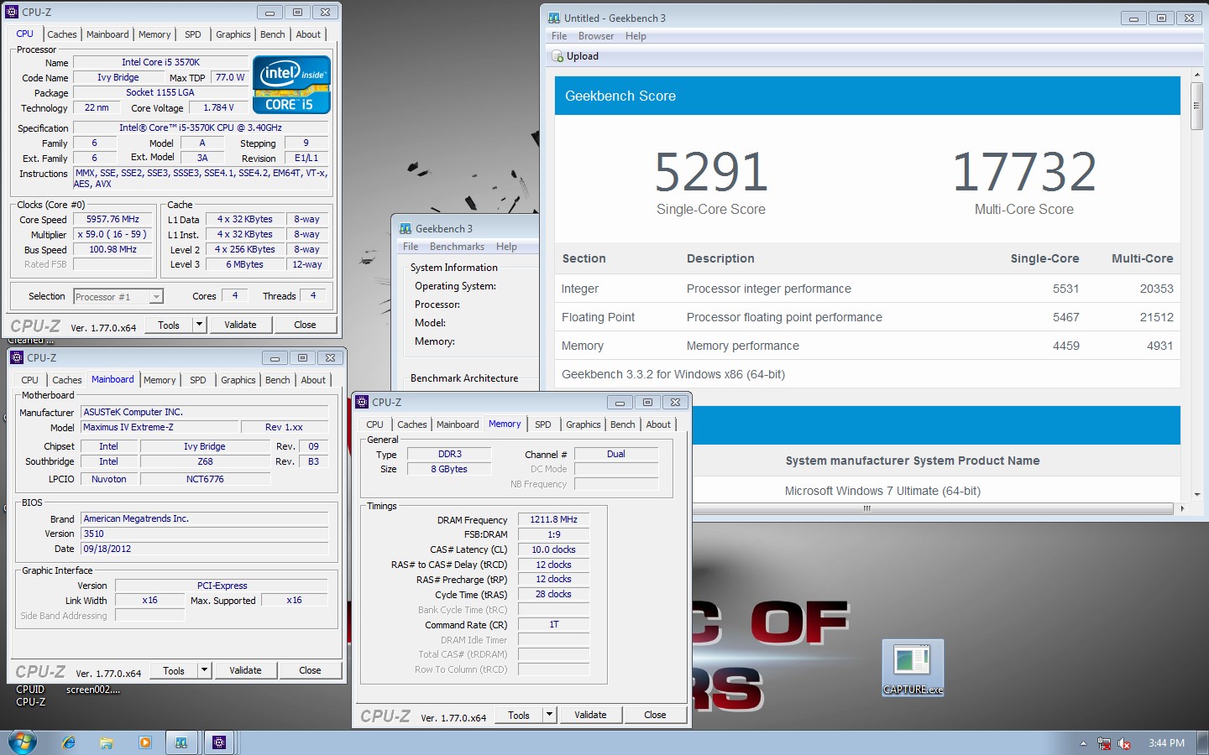Open Windows Explorer folder icon on taskbar
The width and height of the screenshot is (1209, 755).
[107, 742]
